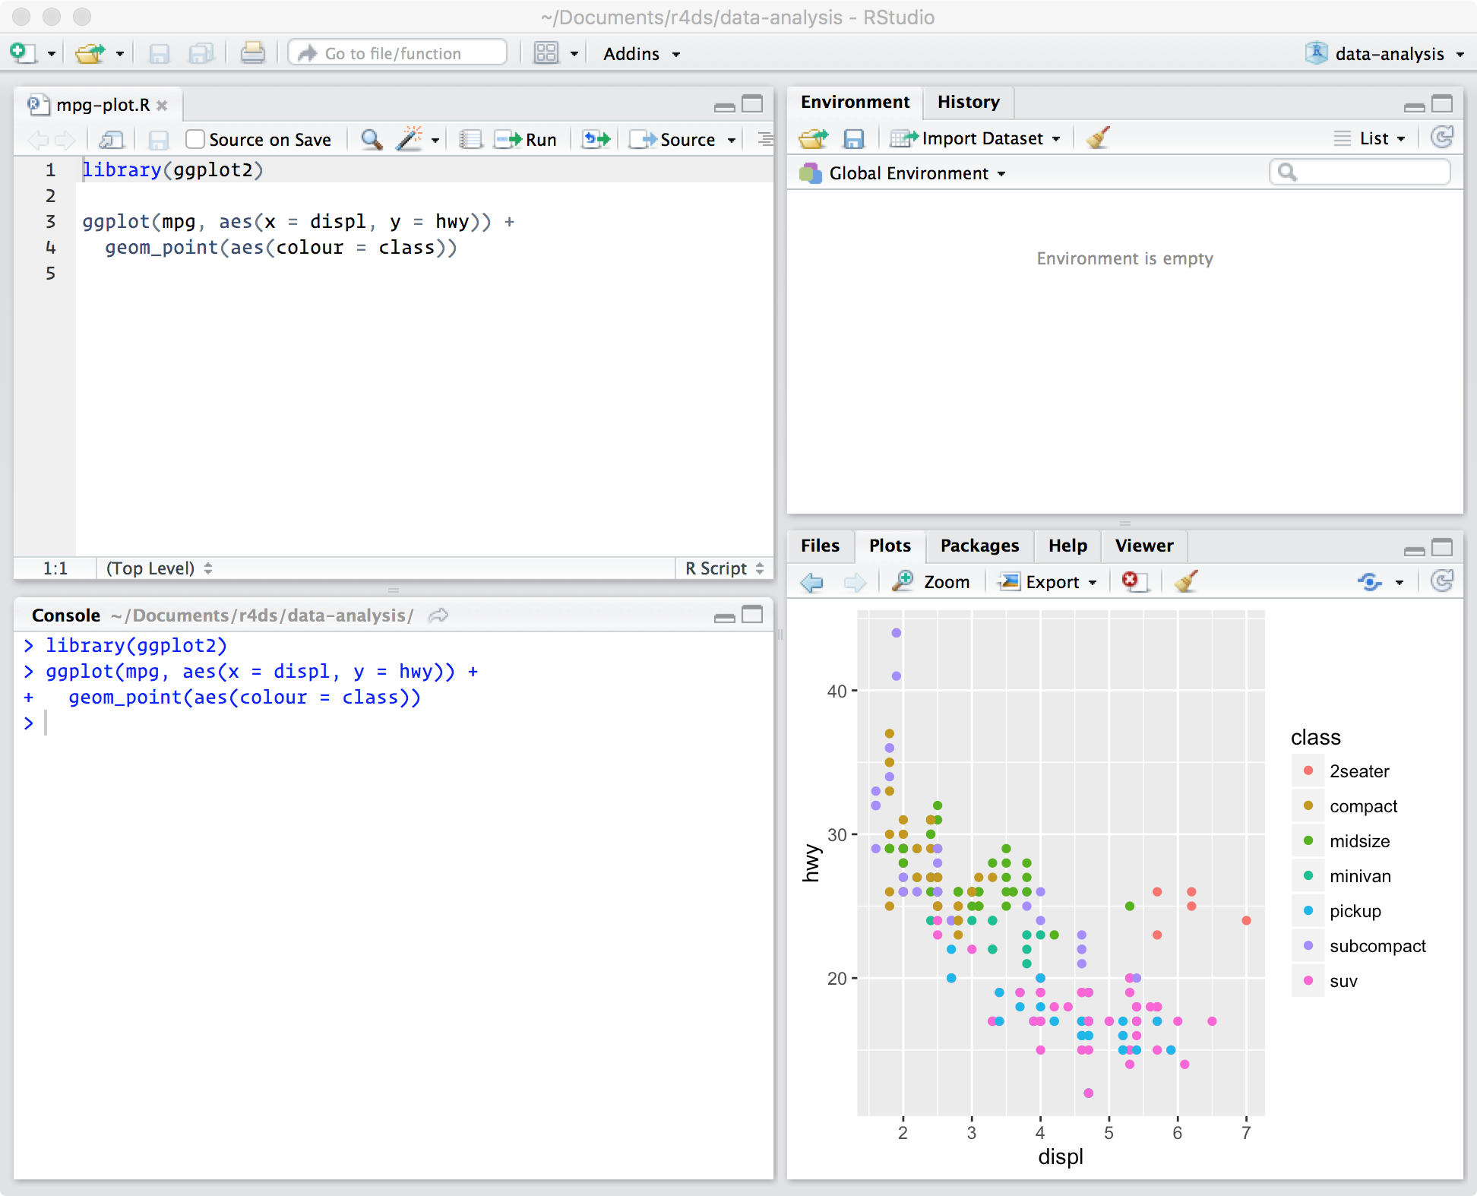This screenshot has width=1477, height=1196.
Task: Click the Re-run previous code icon
Action: tap(596, 139)
